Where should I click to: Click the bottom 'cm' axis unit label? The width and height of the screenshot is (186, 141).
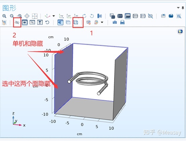pos(80,134)
